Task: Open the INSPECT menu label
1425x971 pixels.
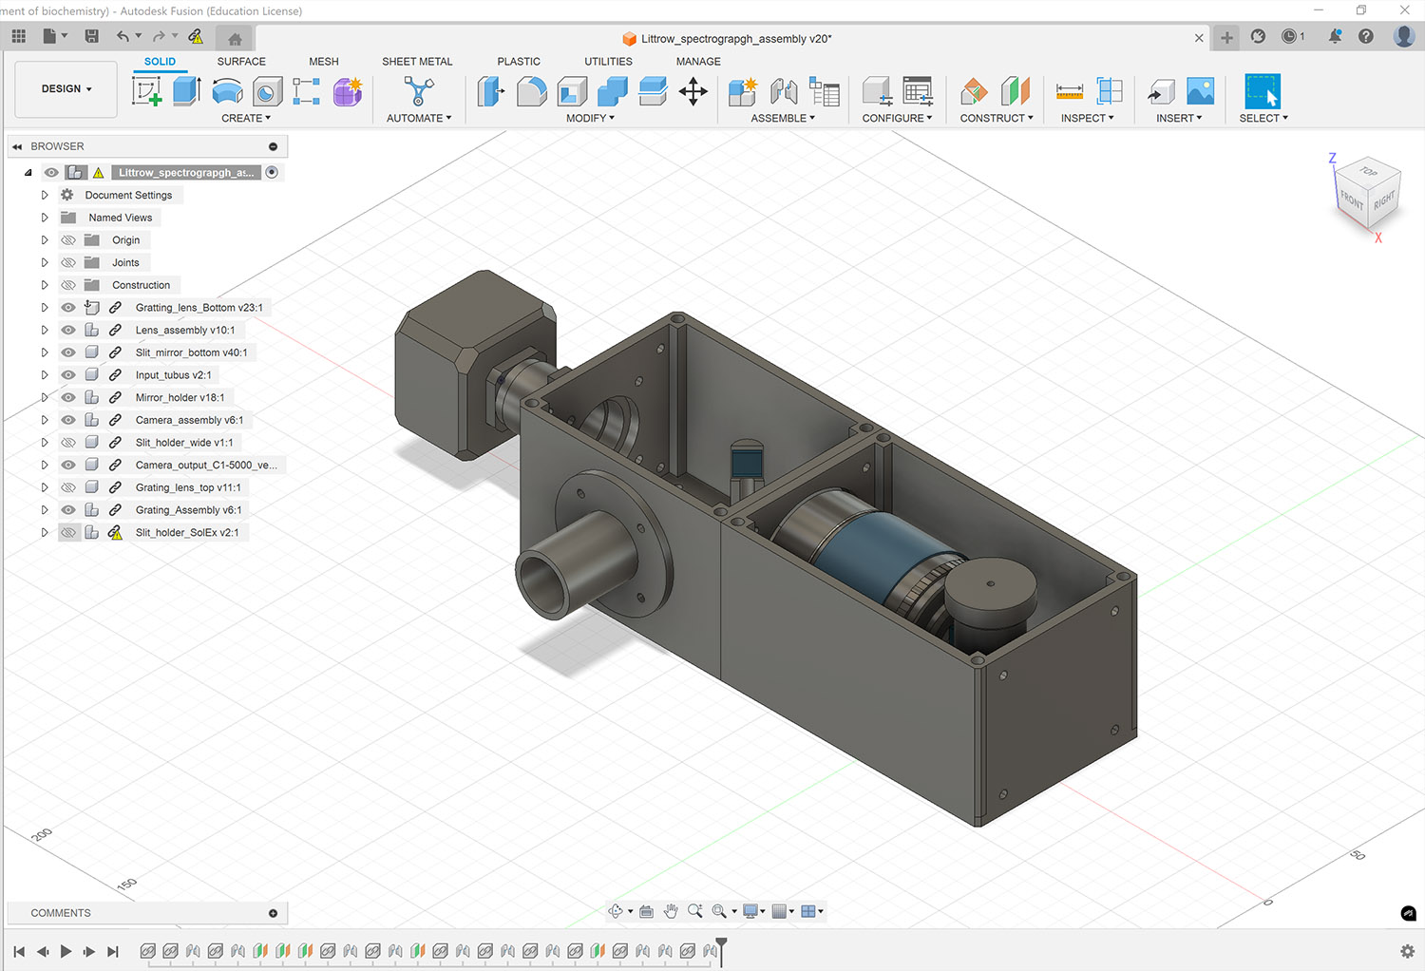Action: click(x=1087, y=118)
